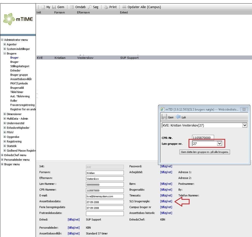Open Fraværsregistrering from the Brugere menu
Image resolution: width=252 pixels, height=237 pixels.
(x=22, y=105)
